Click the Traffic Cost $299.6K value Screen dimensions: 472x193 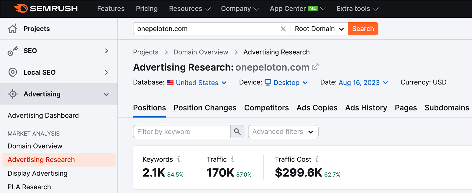[x=299, y=173]
